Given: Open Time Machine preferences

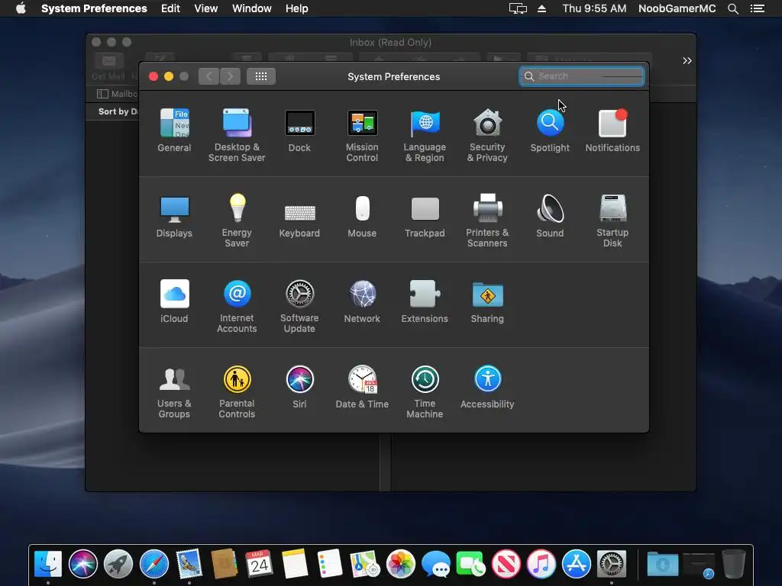Looking at the screenshot, I should 425,391.
